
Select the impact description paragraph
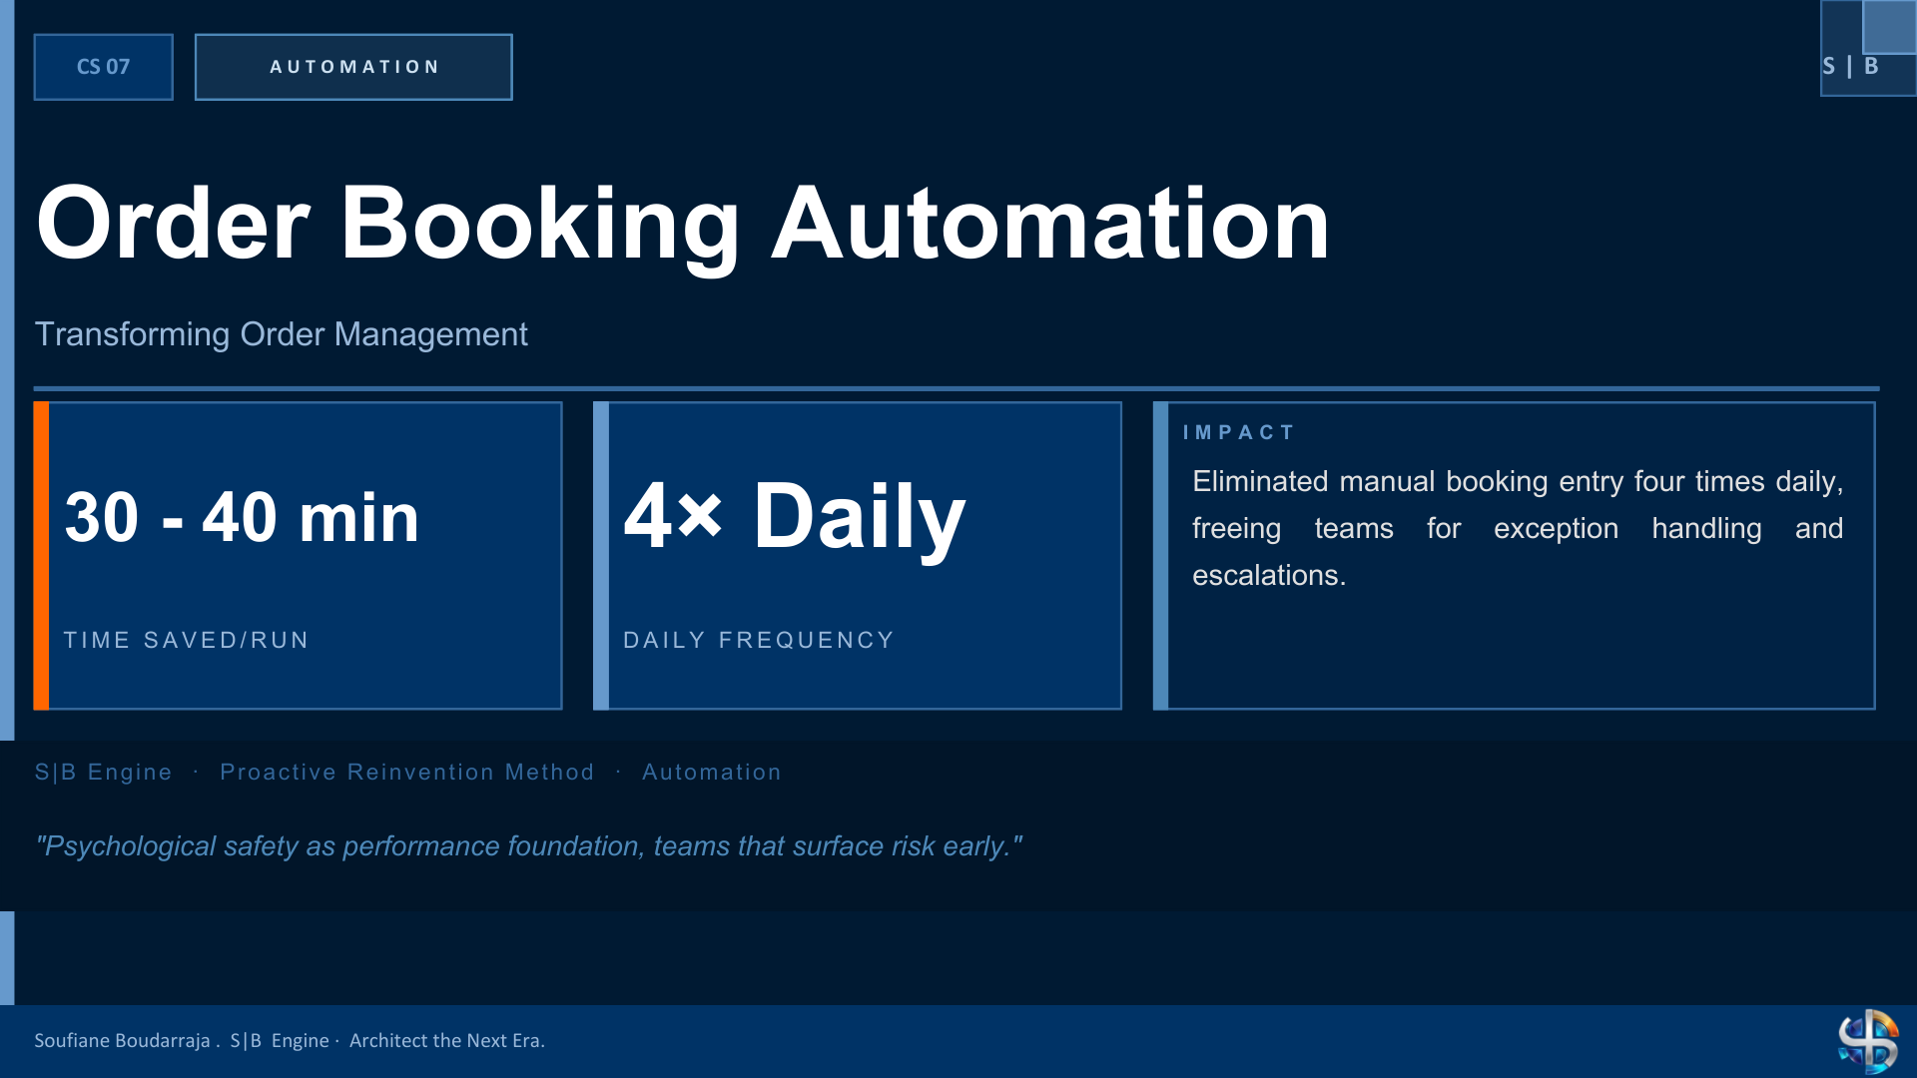click(x=1518, y=528)
